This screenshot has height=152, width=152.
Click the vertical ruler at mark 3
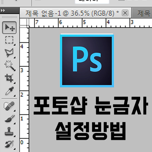point(22,70)
